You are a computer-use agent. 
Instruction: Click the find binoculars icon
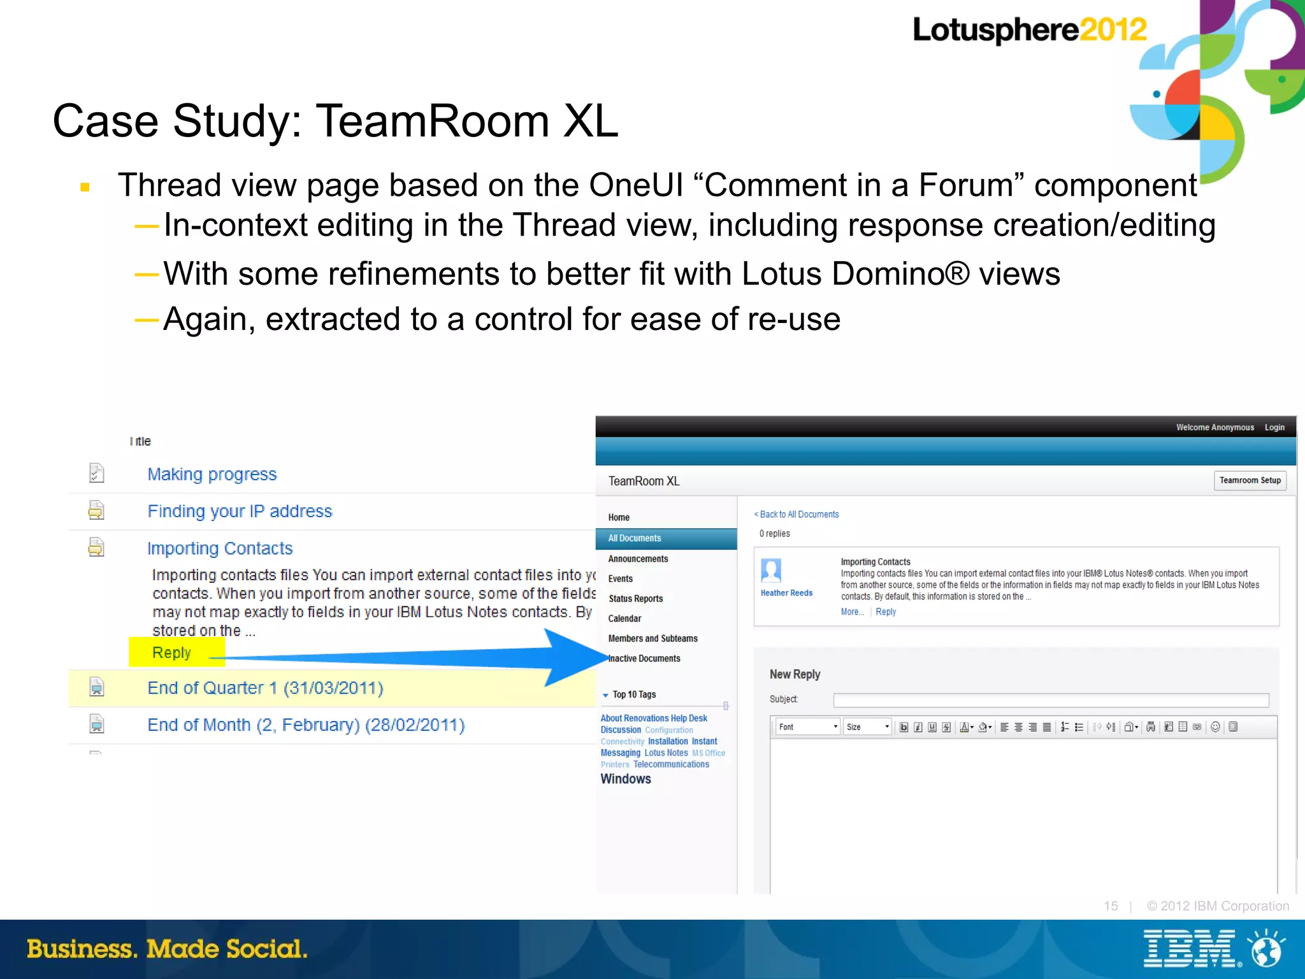[x=1150, y=727]
